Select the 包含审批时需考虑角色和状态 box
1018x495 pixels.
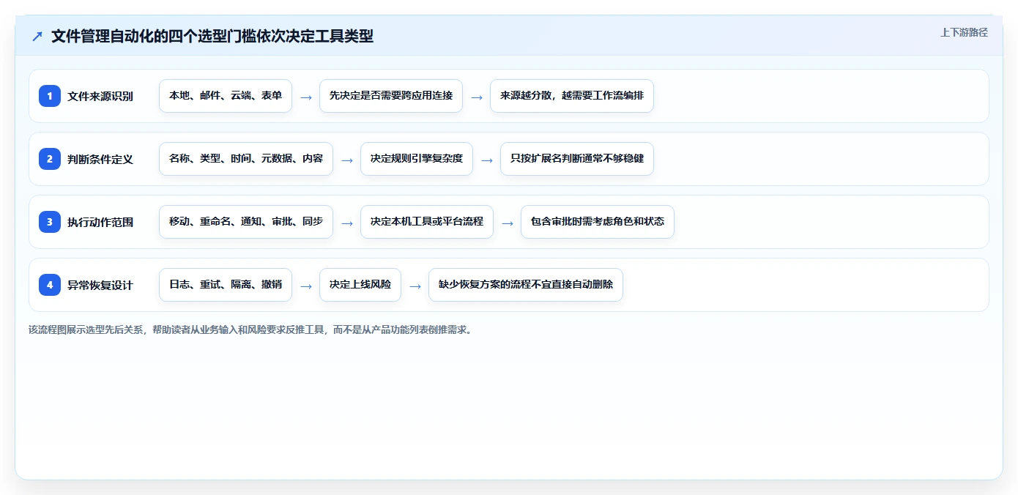[598, 222]
